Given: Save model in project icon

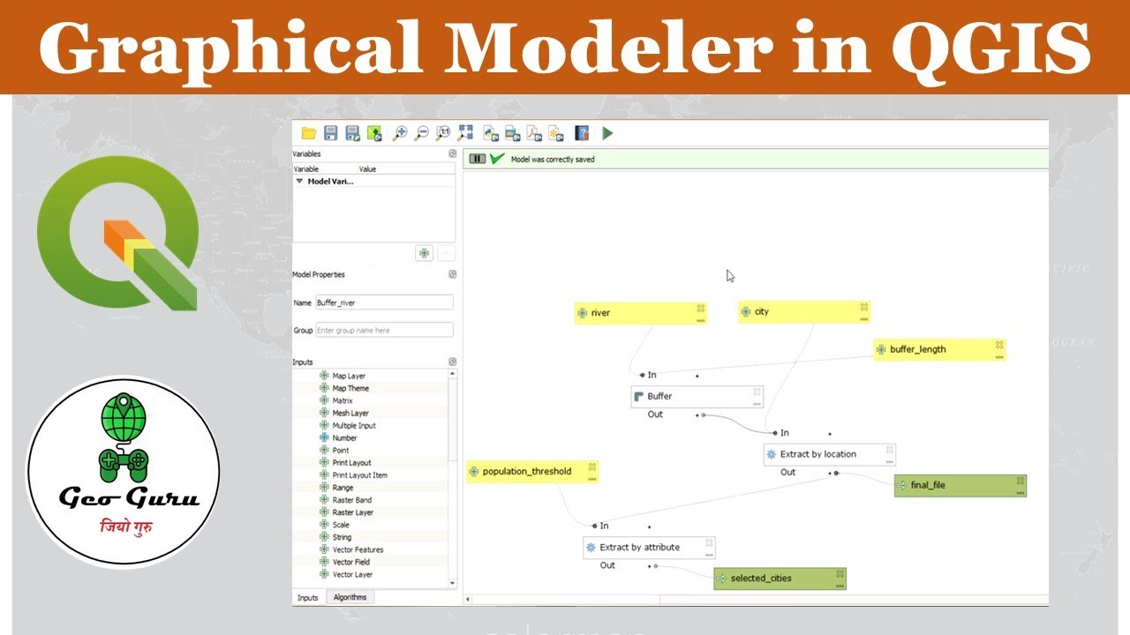Looking at the screenshot, I should tap(374, 133).
